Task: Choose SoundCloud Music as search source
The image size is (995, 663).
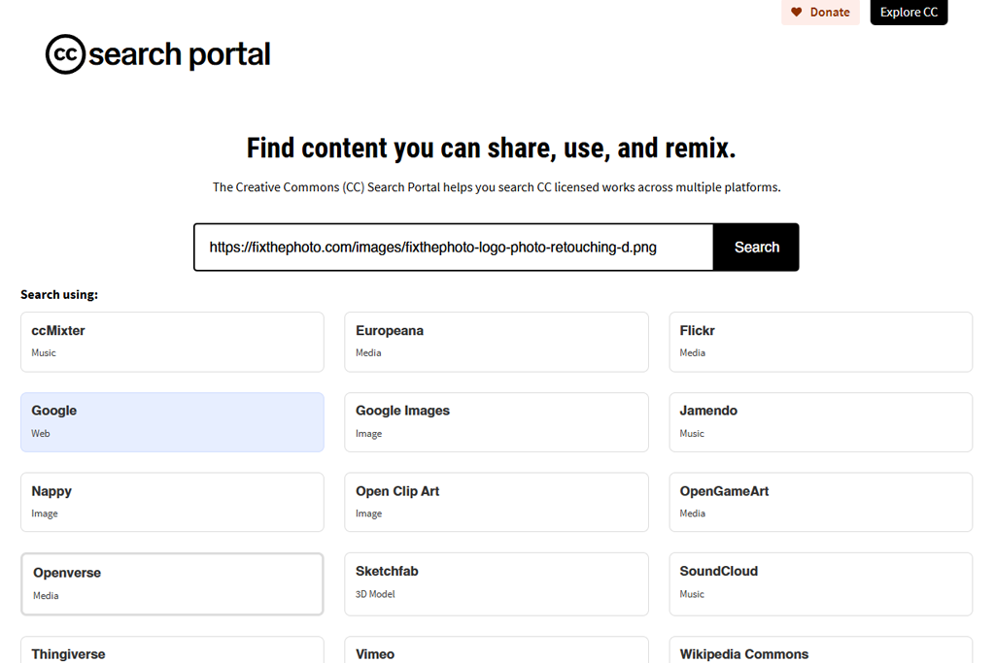Action: click(x=820, y=583)
